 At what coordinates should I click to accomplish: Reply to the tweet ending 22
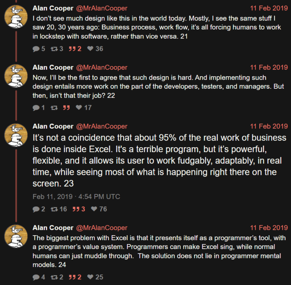click(36, 107)
